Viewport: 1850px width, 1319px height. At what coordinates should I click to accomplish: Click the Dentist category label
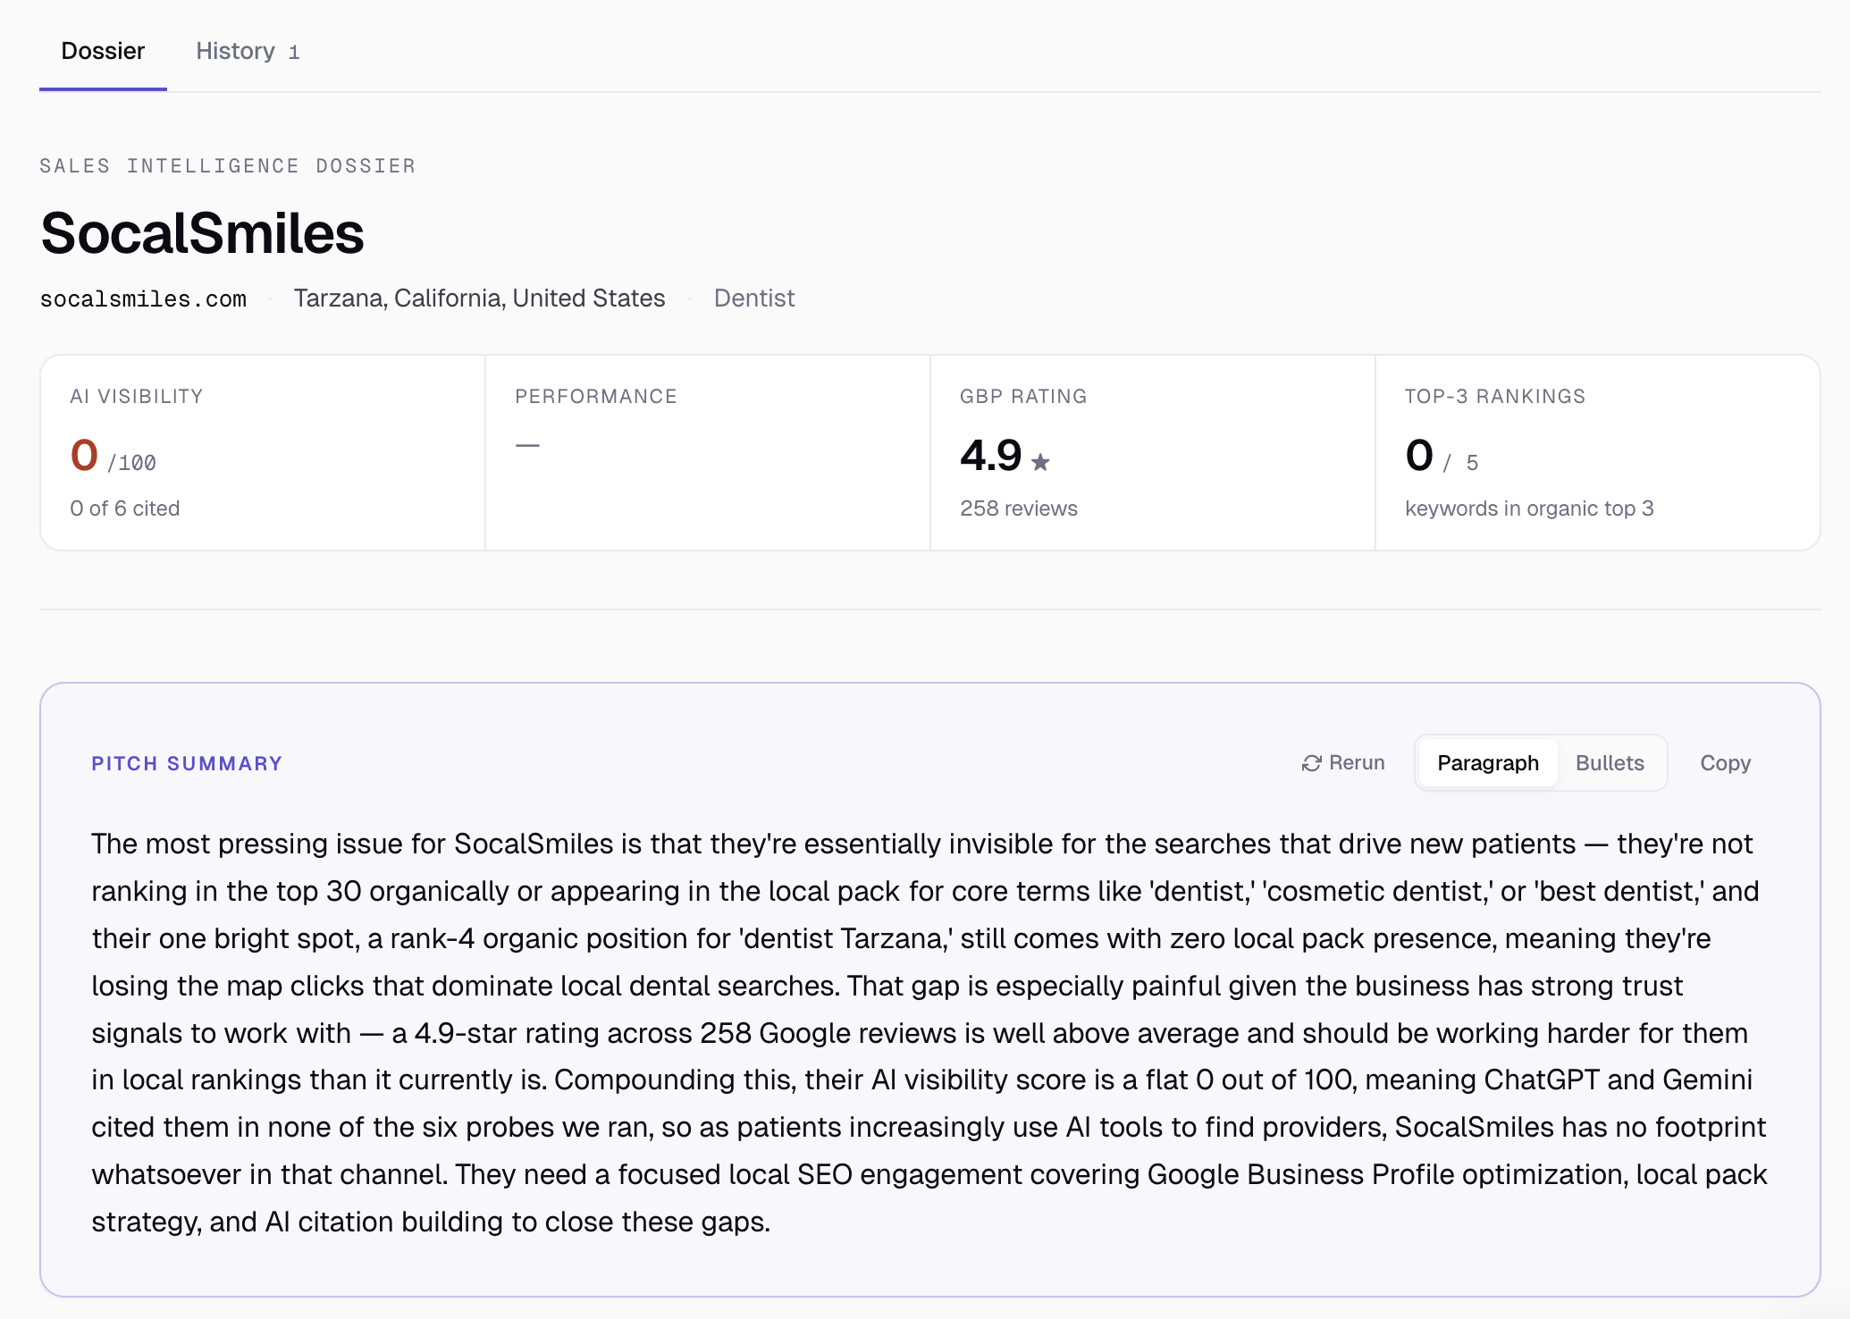[x=754, y=298]
